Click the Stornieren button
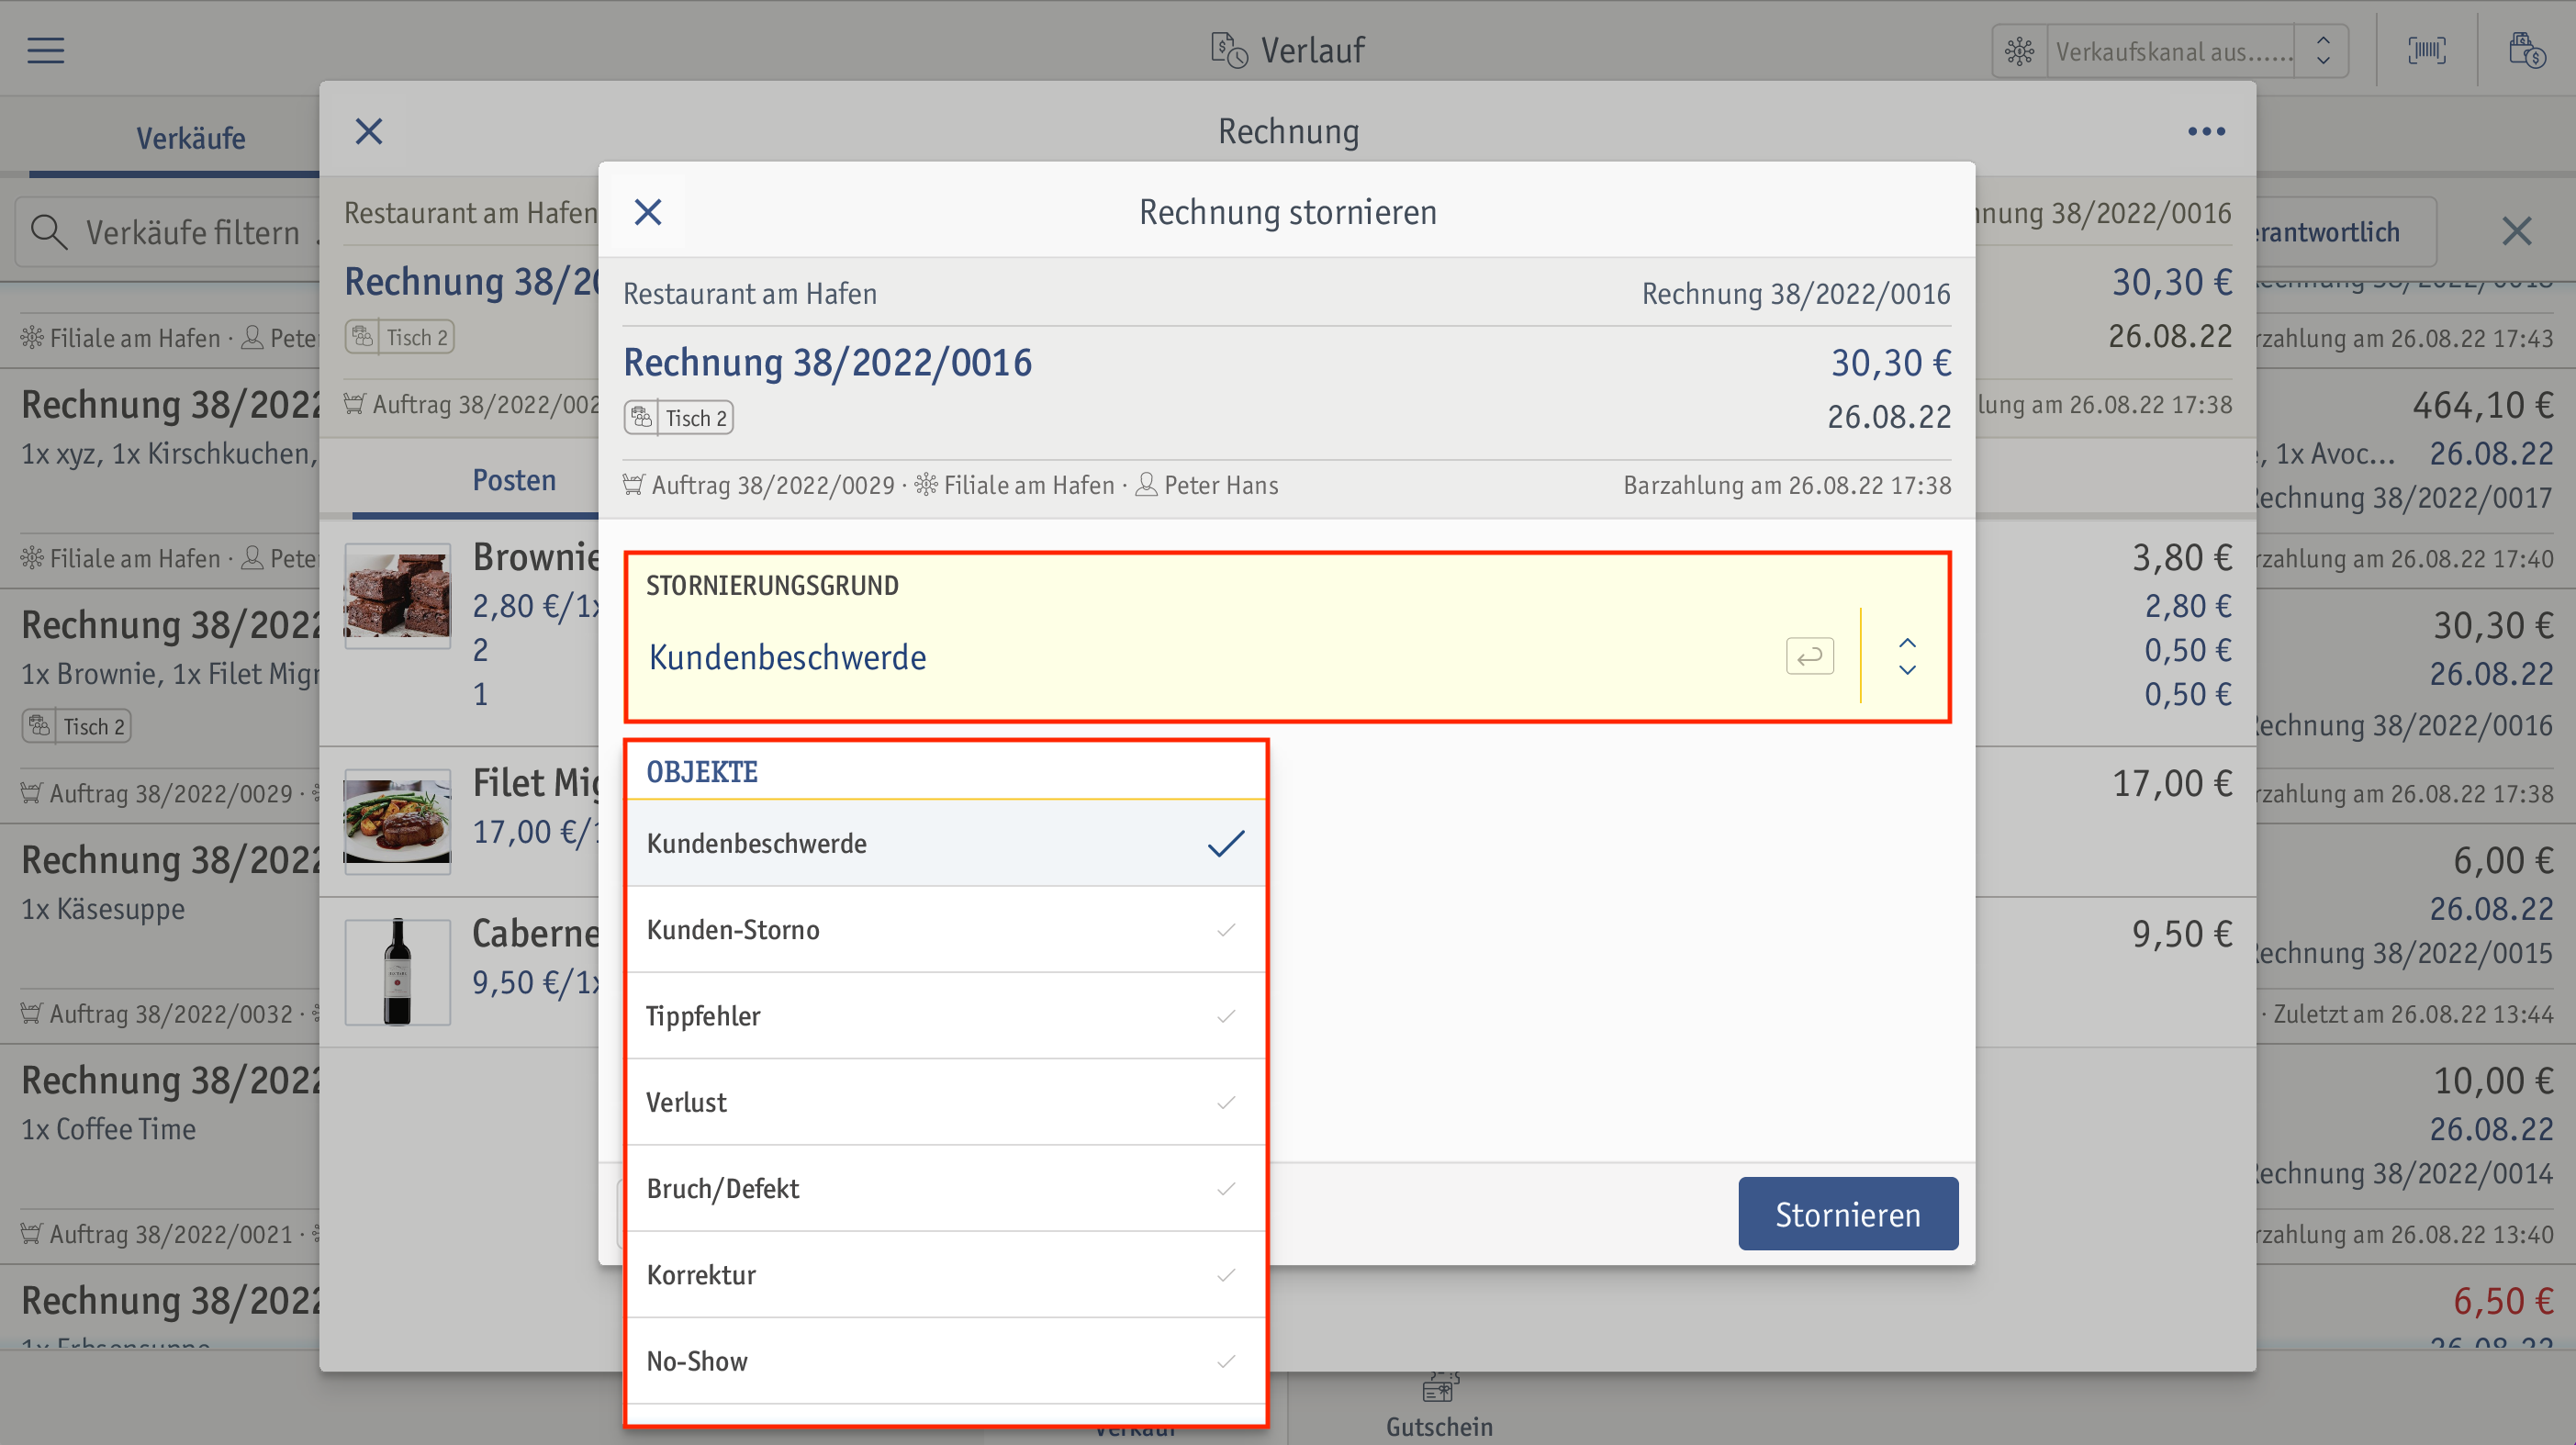The height and width of the screenshot is (1445, 2576). [x=1848, y=1213]
